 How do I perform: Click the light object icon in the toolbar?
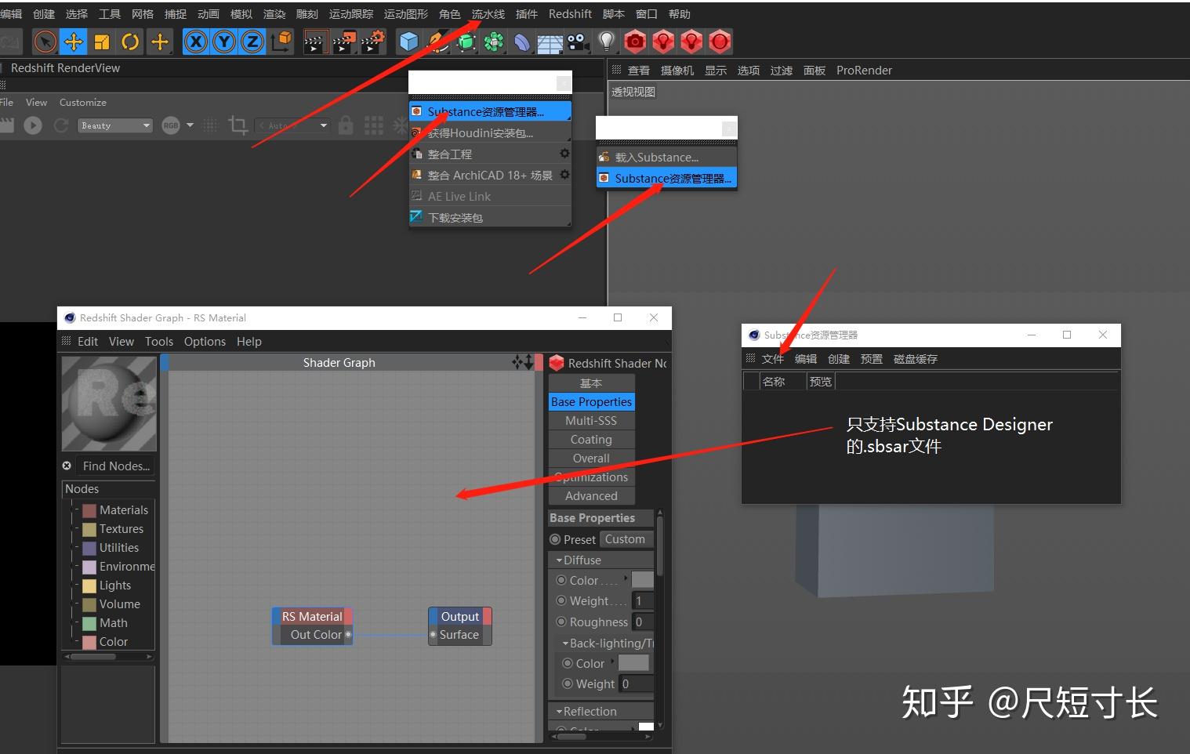click(x=606, y=42)
